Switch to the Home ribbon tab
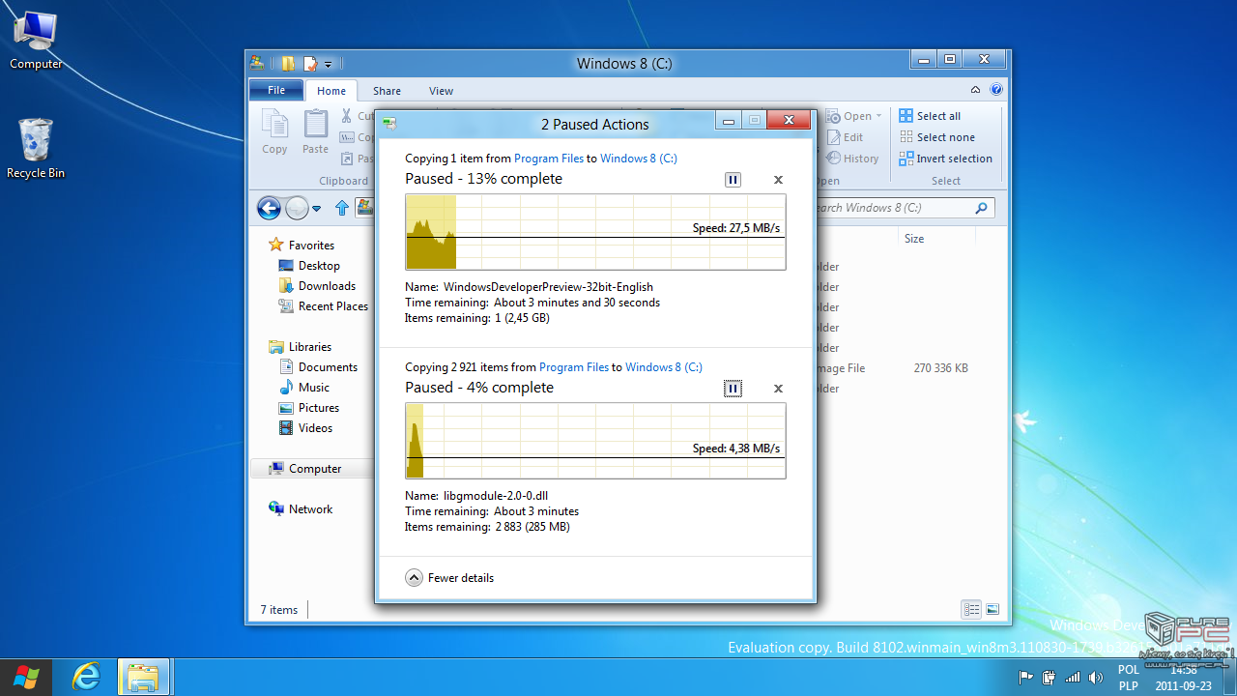Screen dimensions: 1237x696 [x=331, y=91]
